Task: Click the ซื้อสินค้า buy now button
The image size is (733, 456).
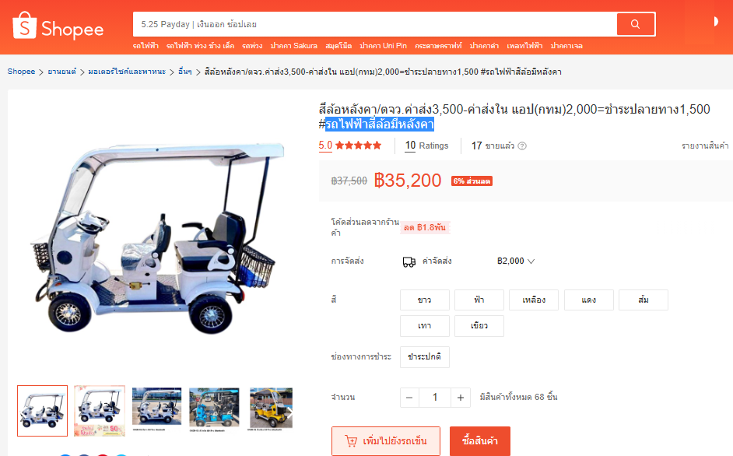Action: [480, 440]
